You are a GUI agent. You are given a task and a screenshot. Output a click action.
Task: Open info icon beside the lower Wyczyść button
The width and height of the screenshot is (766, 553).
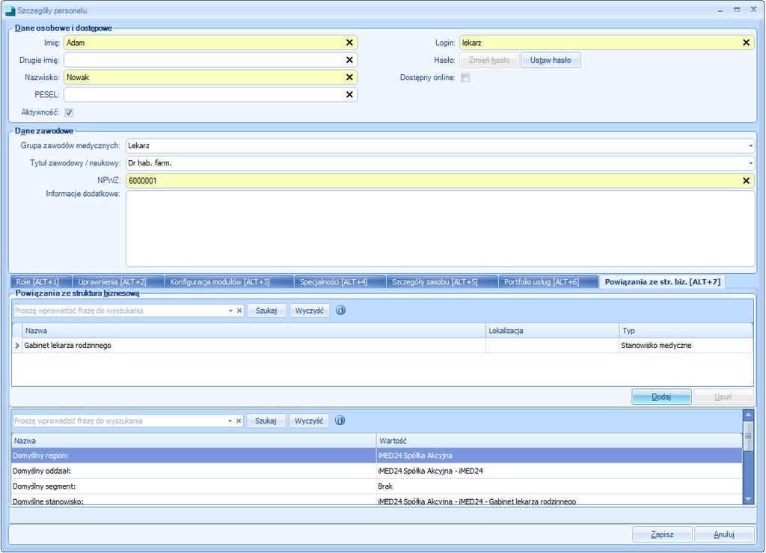click(340, 420)
